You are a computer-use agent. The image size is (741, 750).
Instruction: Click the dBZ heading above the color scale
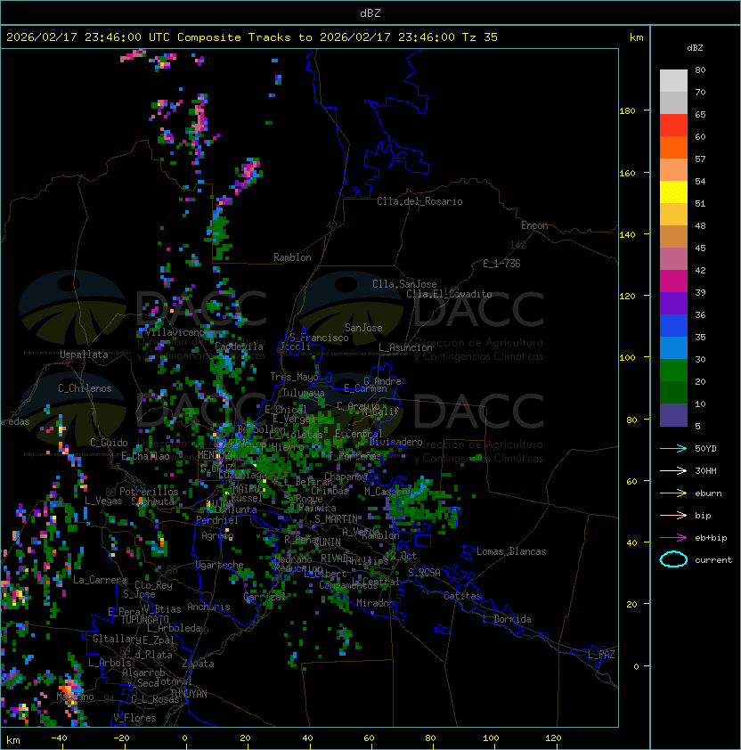tap(695, 48)
